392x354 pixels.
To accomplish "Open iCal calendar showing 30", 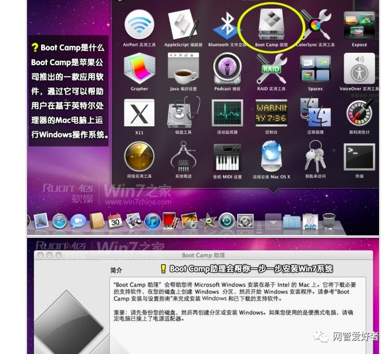I will (115, 221).
